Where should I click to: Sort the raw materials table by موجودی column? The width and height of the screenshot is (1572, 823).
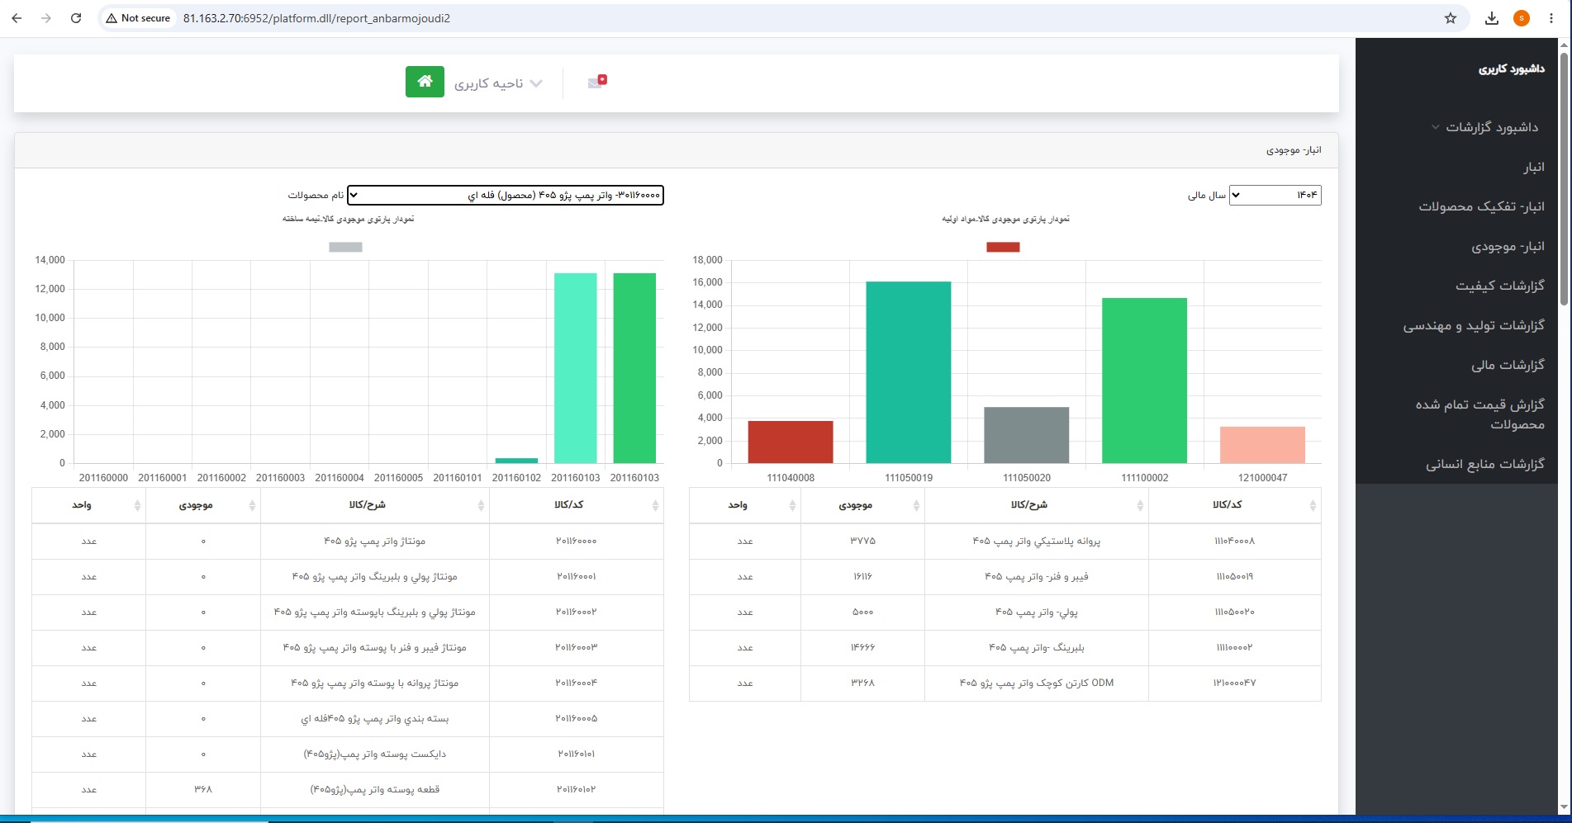pyautogui.click(x=862, y=505)
